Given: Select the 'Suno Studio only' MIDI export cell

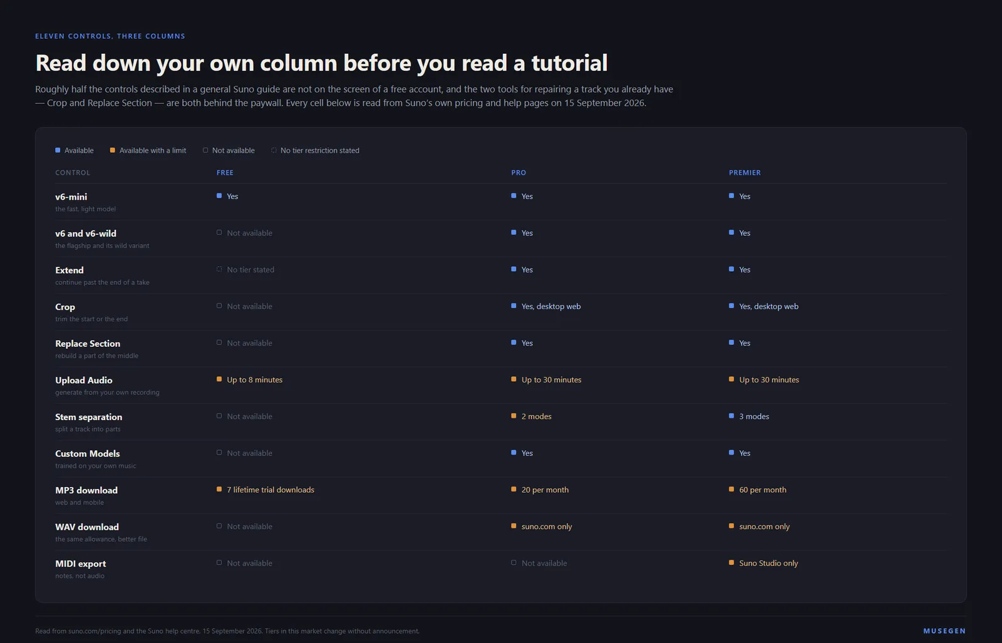Looking at the screenshot, I should pos(763,563).
